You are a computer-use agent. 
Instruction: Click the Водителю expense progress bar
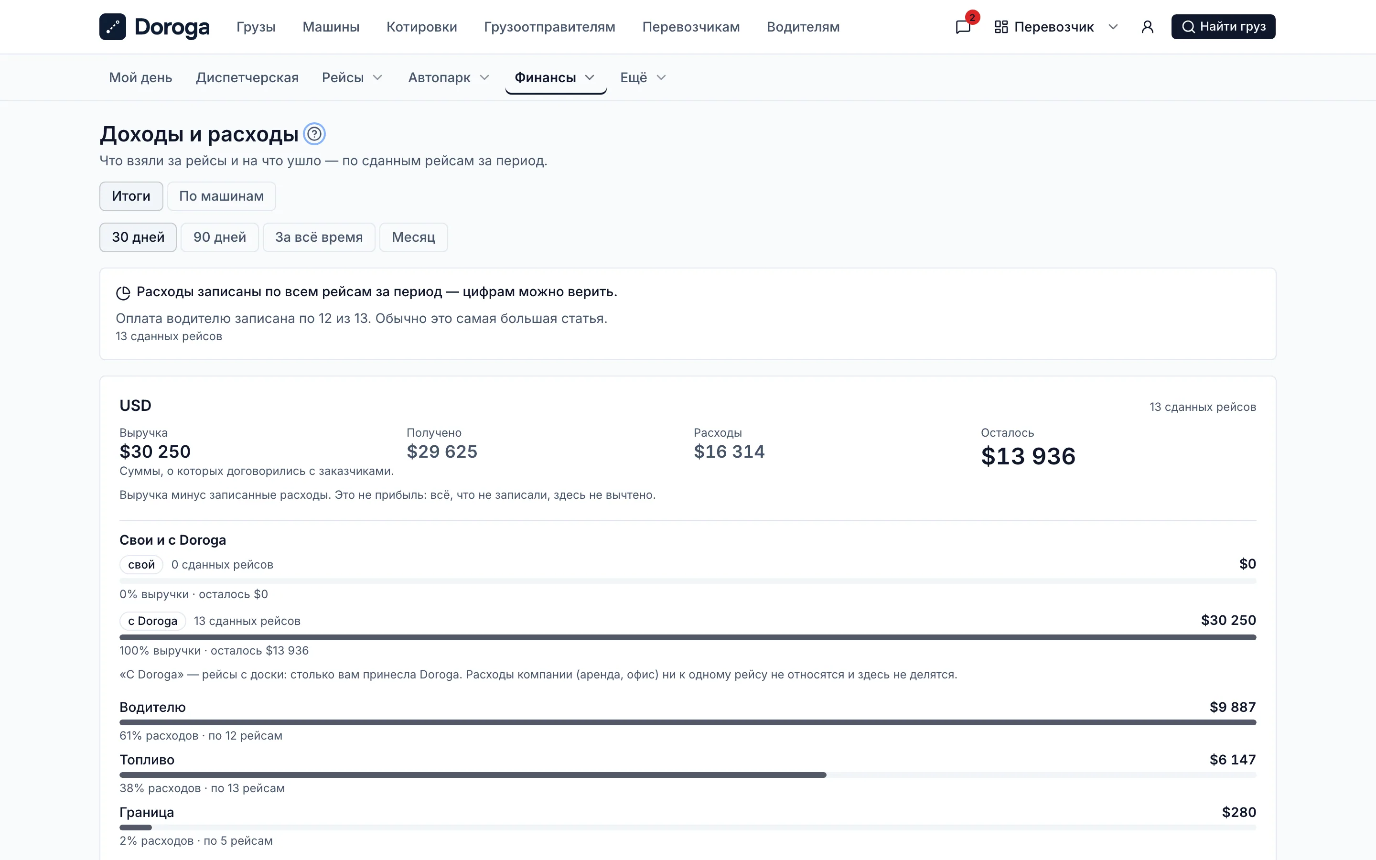tap(688, 722)
